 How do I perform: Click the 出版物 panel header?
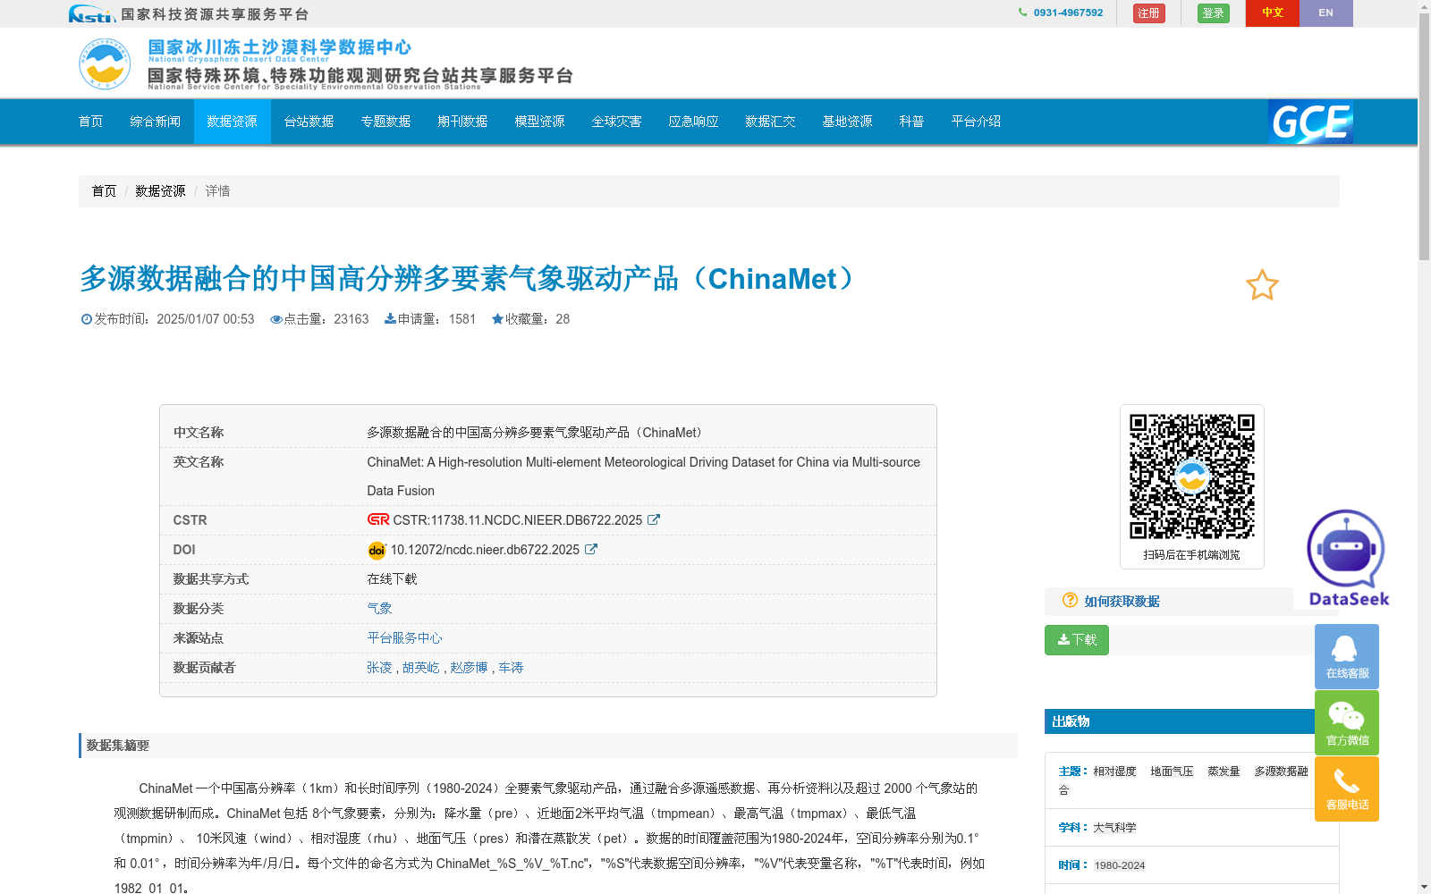[x=1191, y=721]
